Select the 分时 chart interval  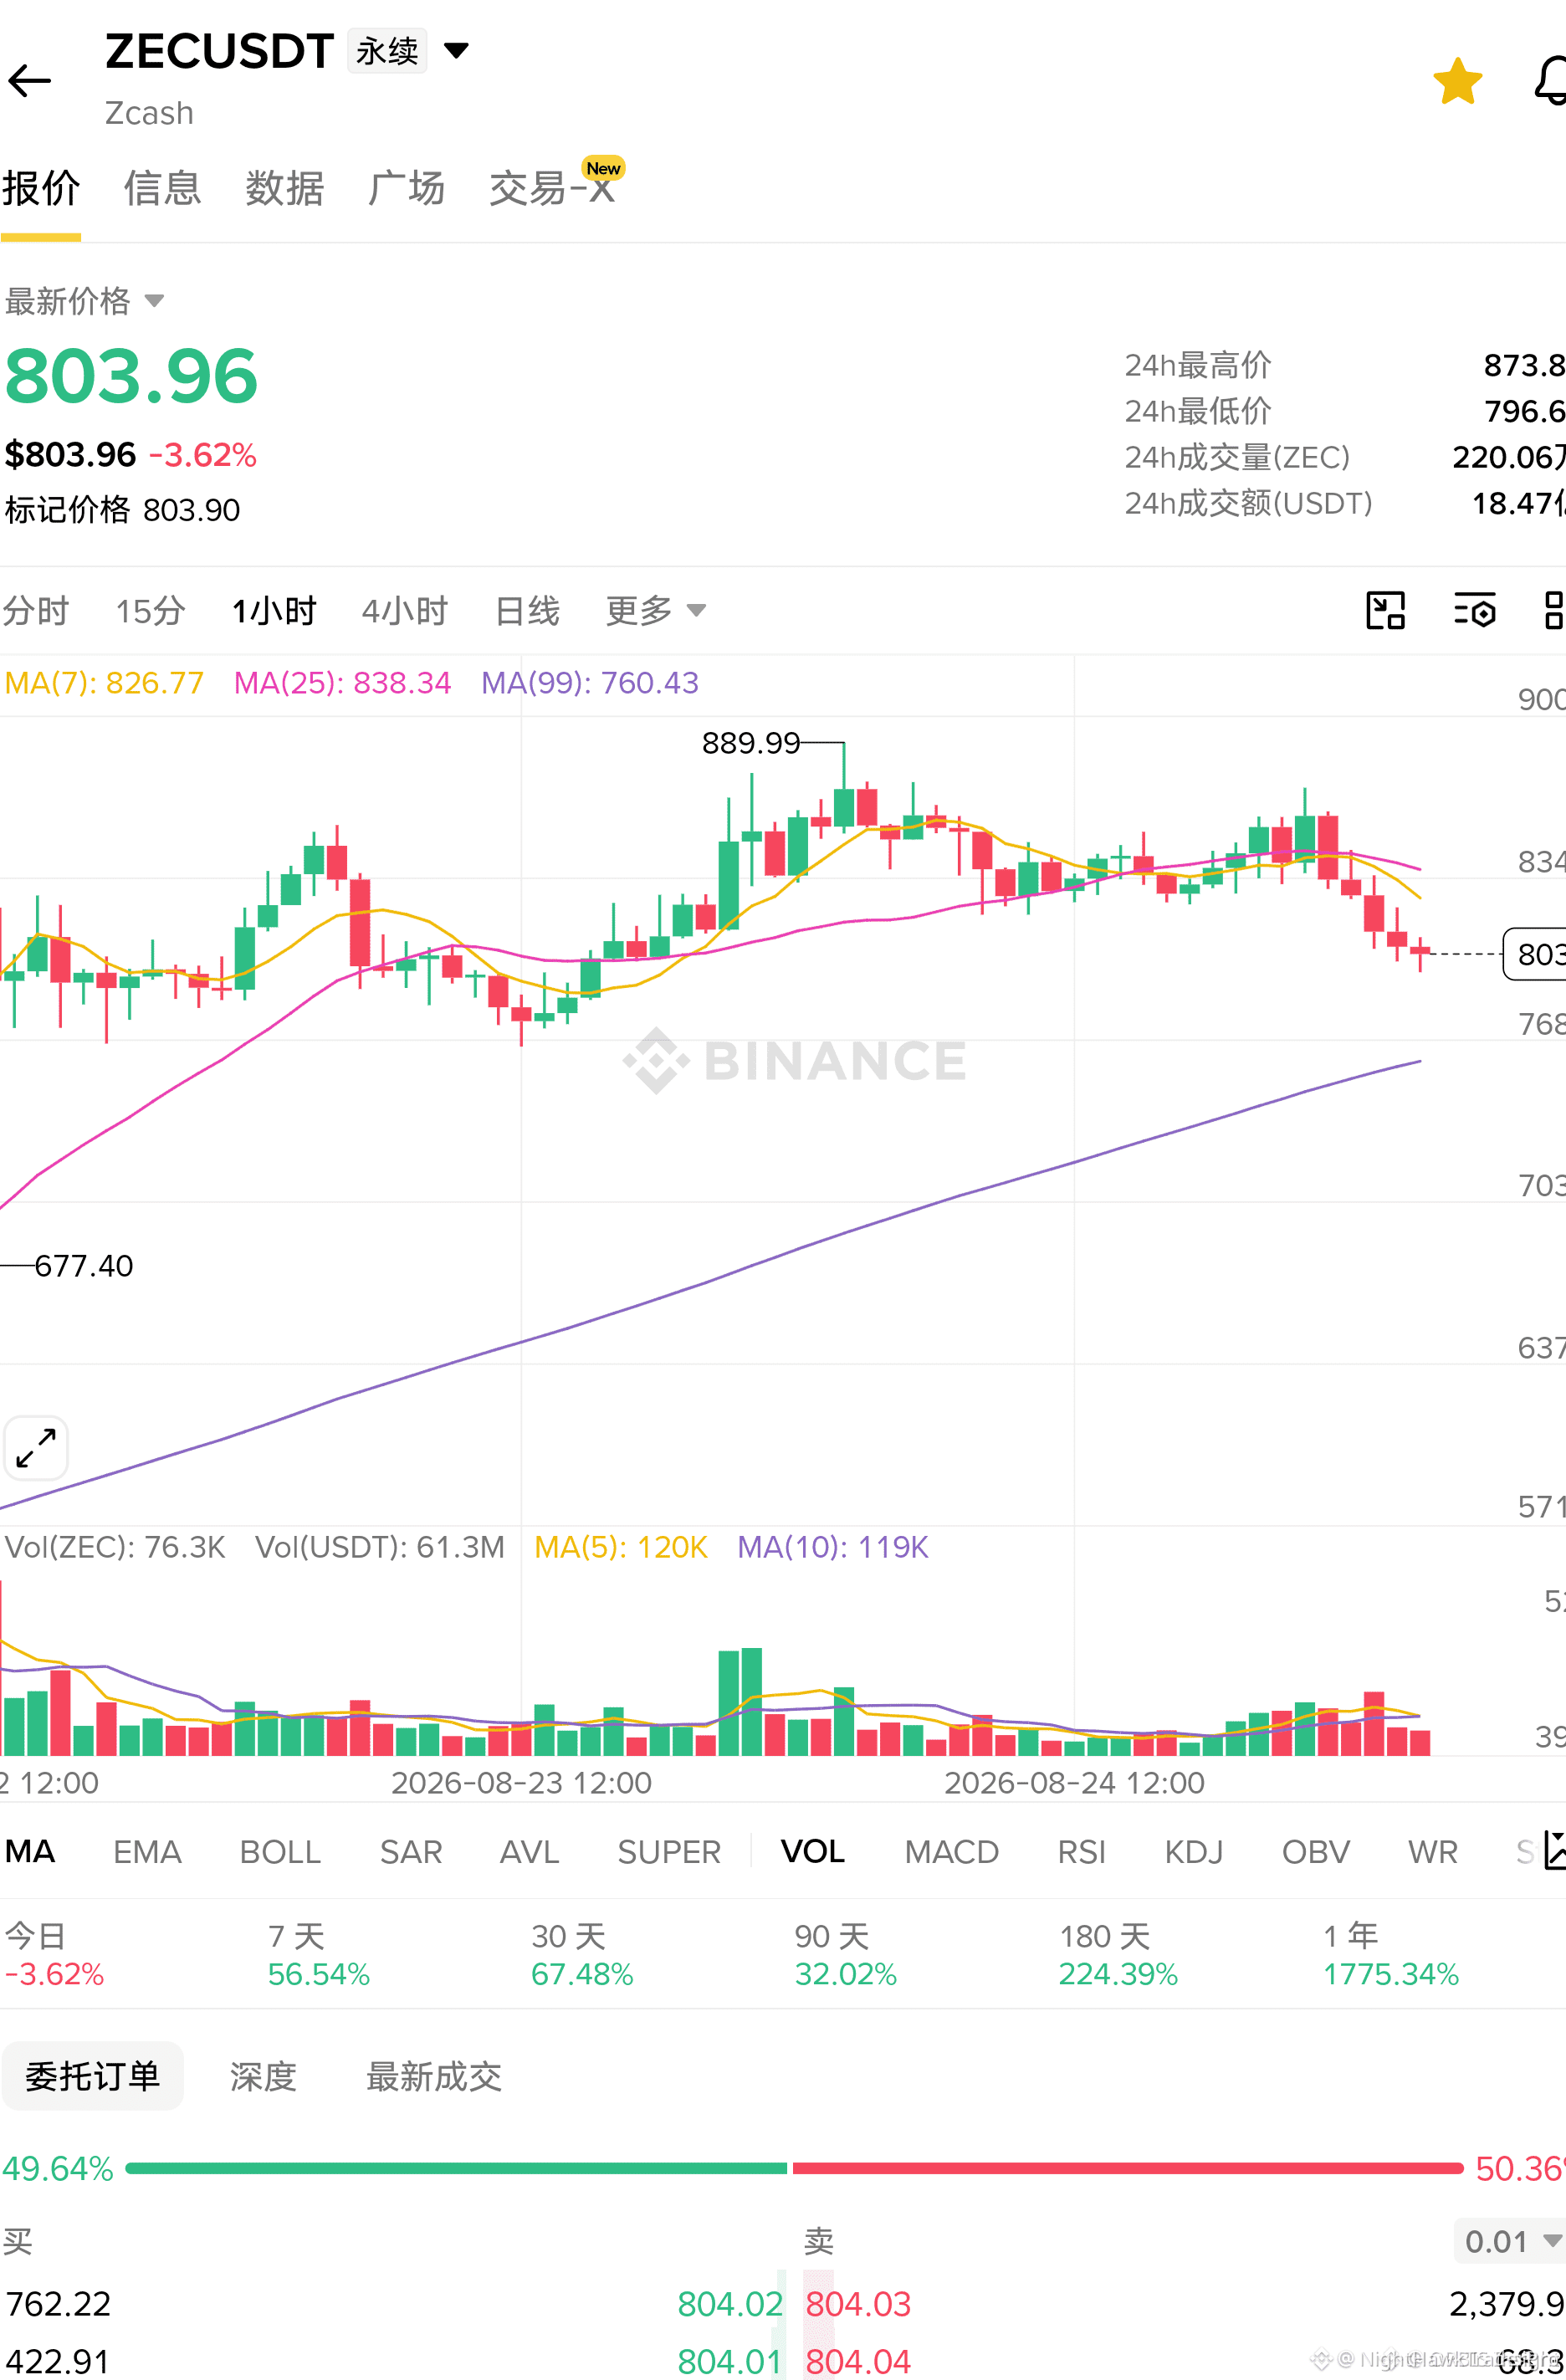click(x=36, y=610)
